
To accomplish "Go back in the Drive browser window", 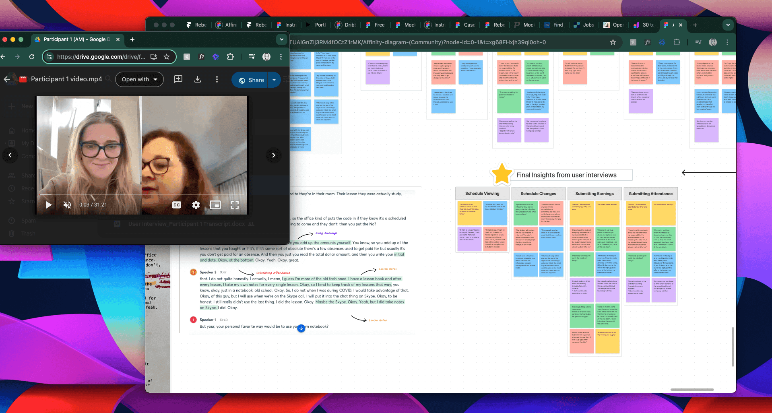I will tap(3, 57).
